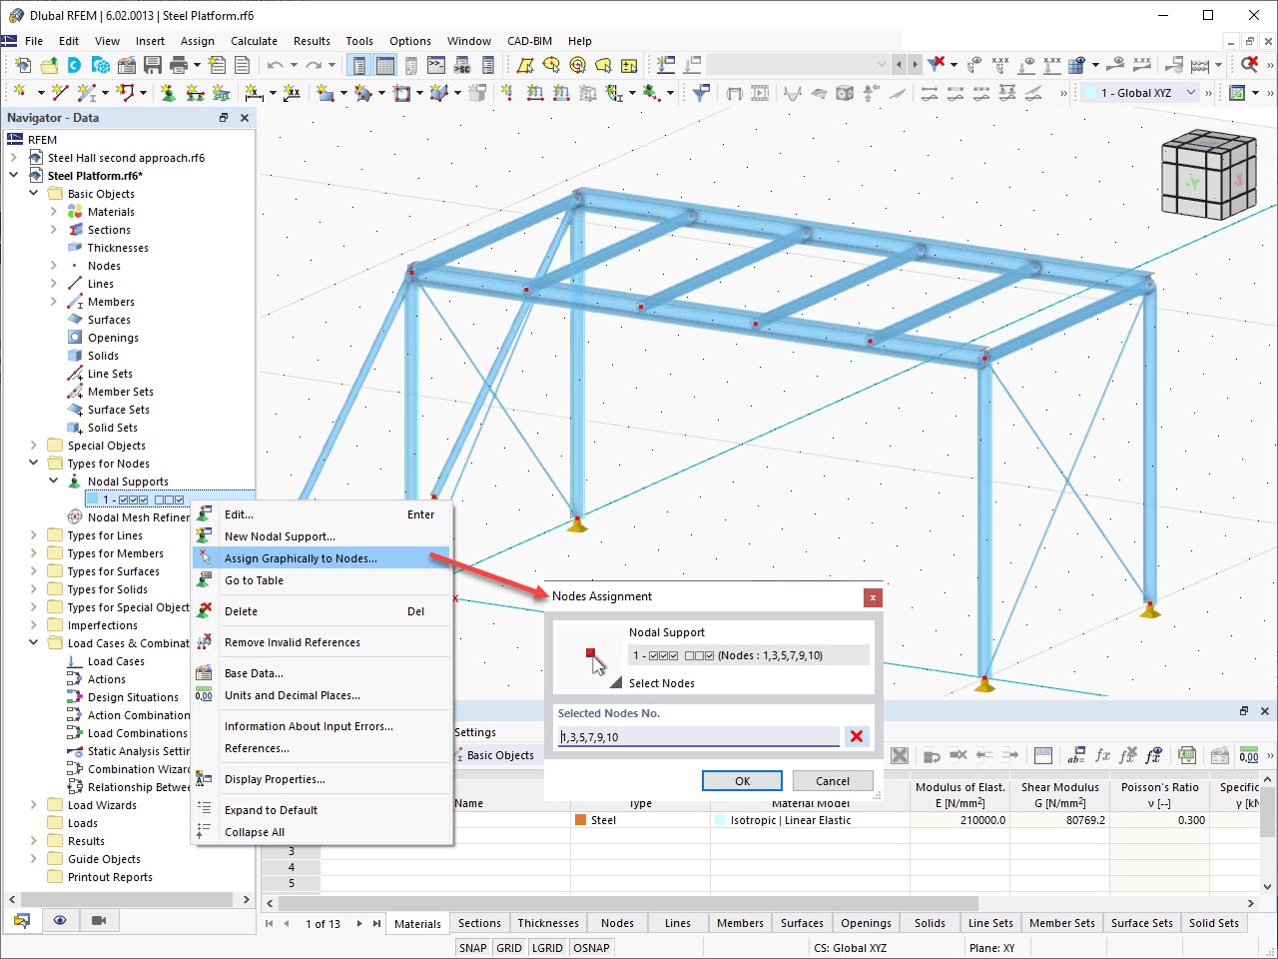Click the orange Steel material color swatch
This screenshot has height=959, width=1278.
(580, 820)
